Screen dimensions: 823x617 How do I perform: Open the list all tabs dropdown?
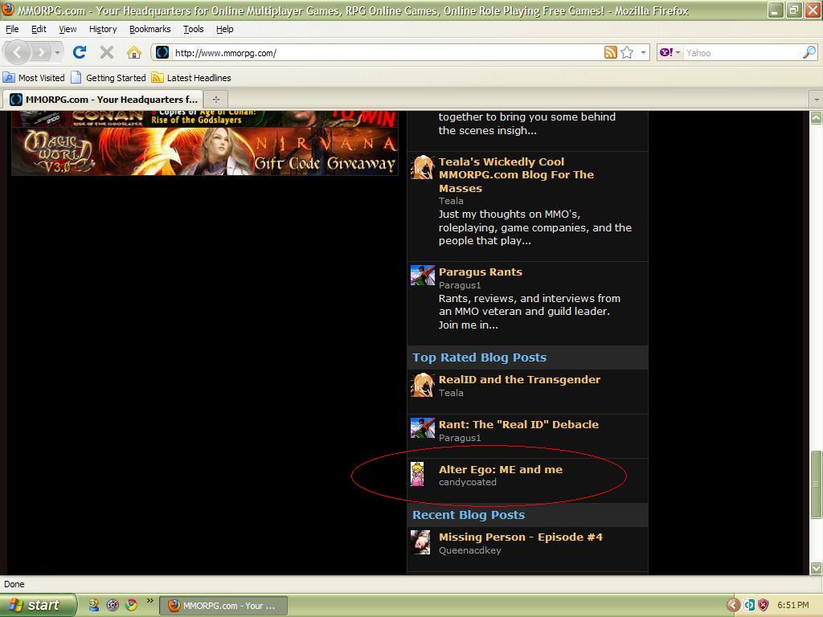(816, 99)
